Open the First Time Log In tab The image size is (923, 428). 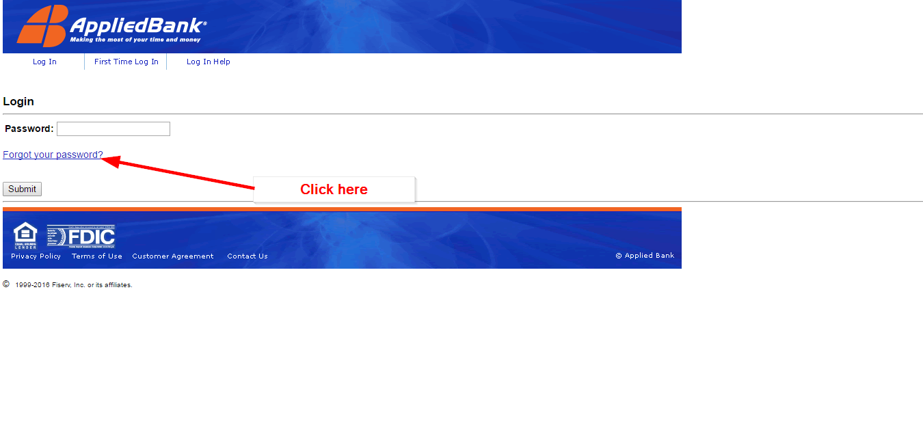[126, 62]
